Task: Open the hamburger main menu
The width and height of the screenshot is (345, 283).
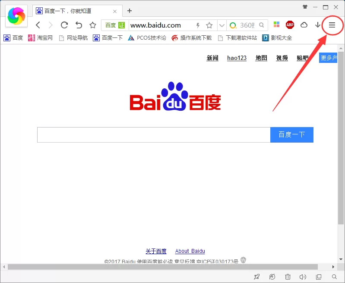Action: click(x=332, y=25)
